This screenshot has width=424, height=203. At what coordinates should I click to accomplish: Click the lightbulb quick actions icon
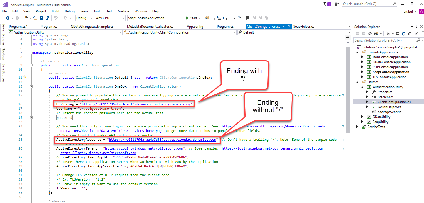click(x=25, y=78)
